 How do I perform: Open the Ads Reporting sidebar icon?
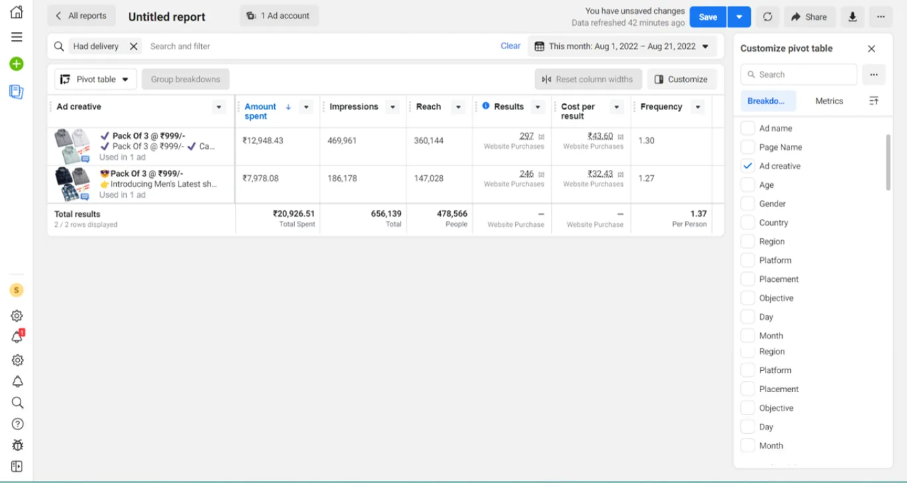point(17,92)
